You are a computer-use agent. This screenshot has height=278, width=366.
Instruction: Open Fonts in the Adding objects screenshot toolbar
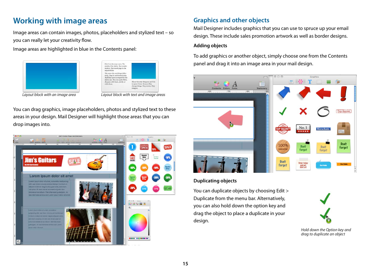coord(234,85)
